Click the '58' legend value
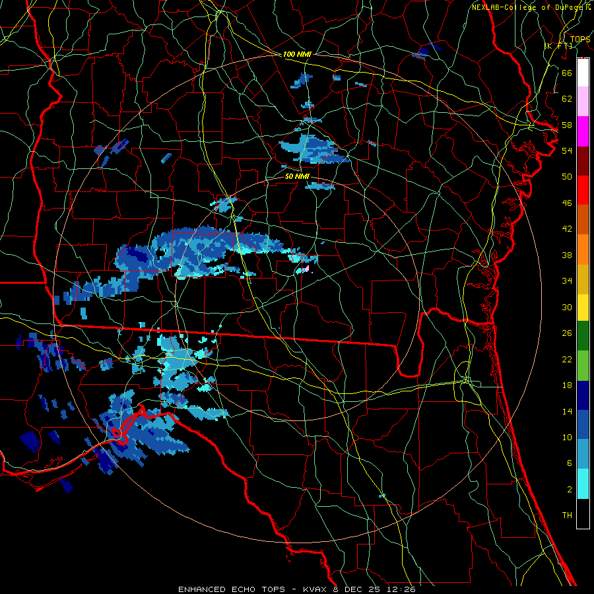594x594 pixels. point(567,125)
